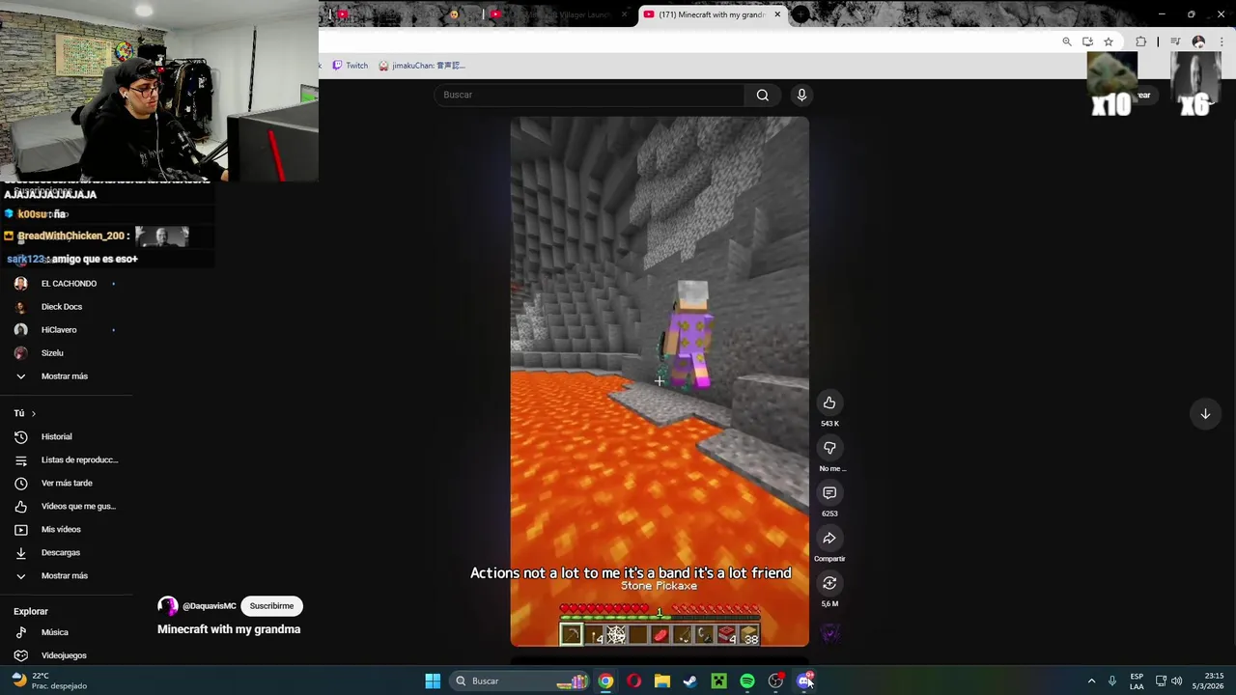Open OBS Studio from taskbar

click(775, 681)
